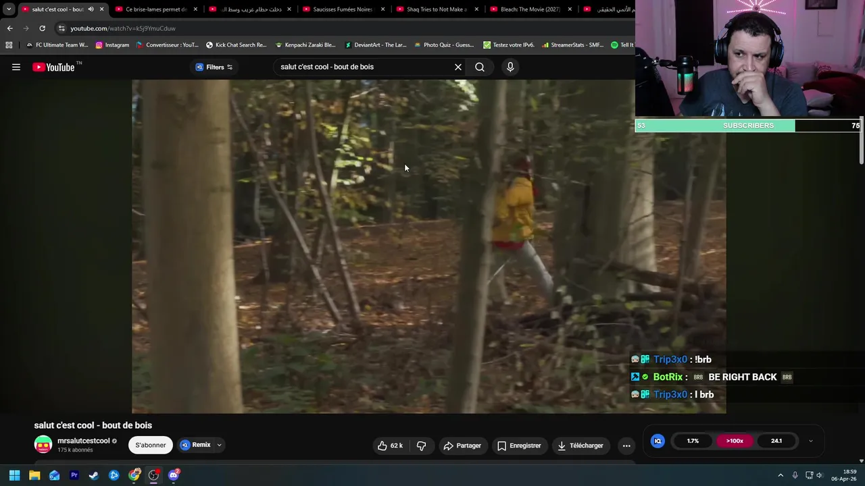
Task: Switch to 'Bleach: The Movie (2027)' tab
Action: [x=529, y=9]
